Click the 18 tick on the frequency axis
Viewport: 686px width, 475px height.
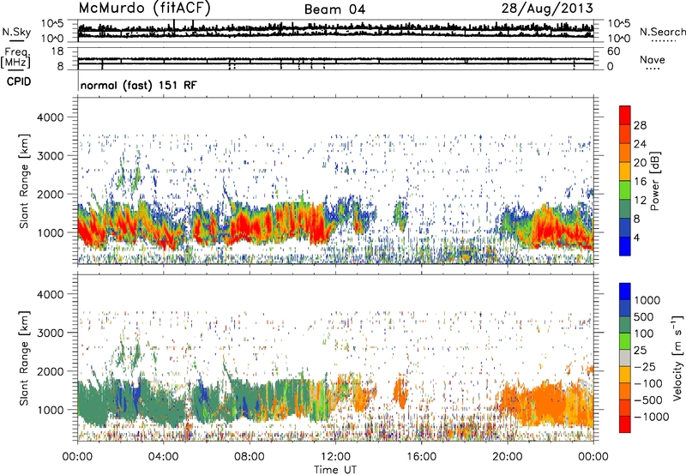point(57,51)
